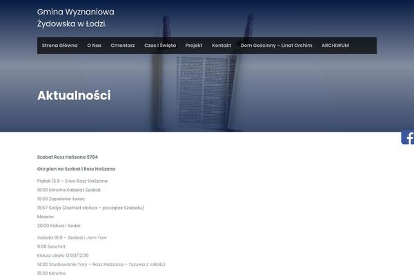Click line Sobota 16.9 – Szabat i Jom Tow
This screenshot has height=276, width=414.
(x=72, y=237)
